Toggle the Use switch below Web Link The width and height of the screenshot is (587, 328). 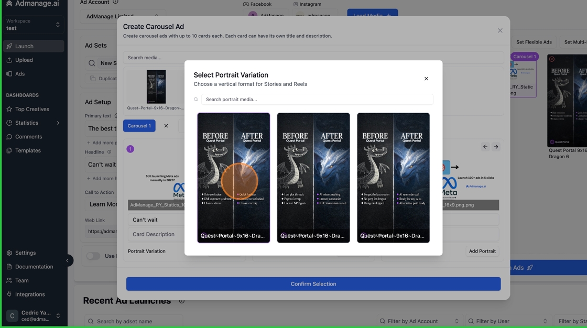coord(93,256)
